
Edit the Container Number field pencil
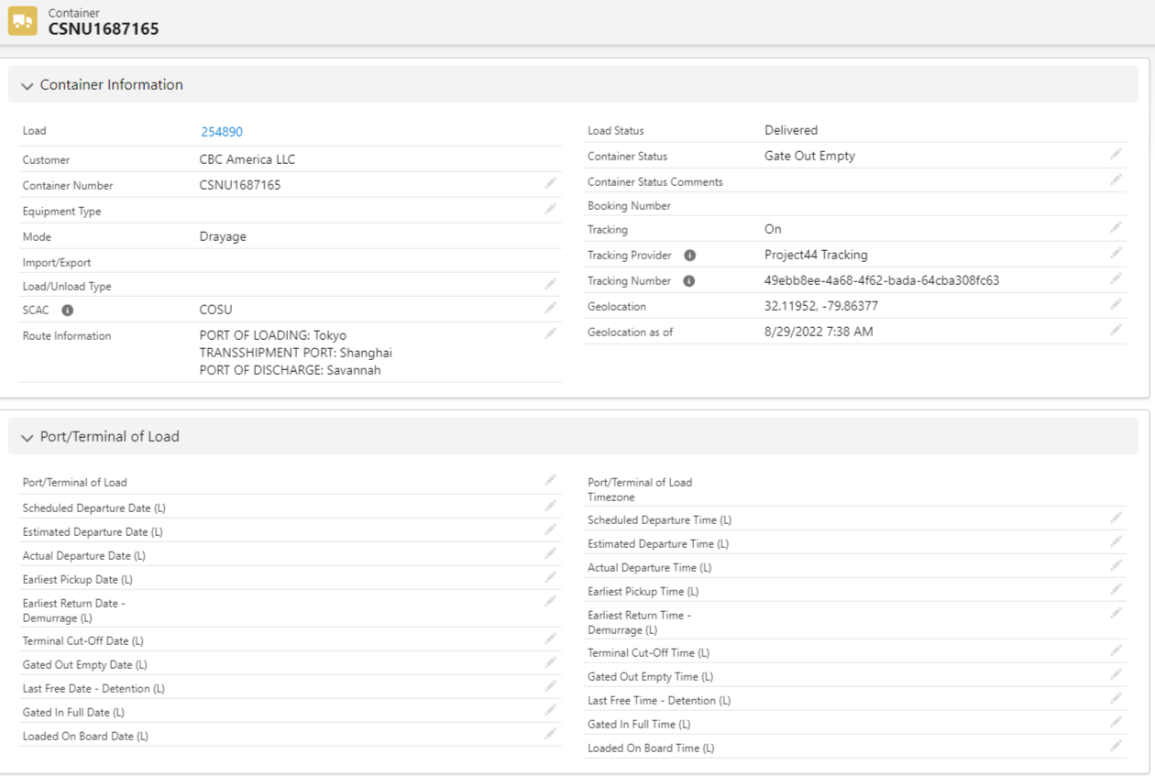pyautogui.click(x=550, y=183)
